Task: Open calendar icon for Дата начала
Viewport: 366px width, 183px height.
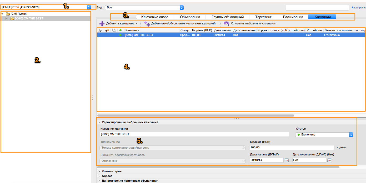Action: 287,160
